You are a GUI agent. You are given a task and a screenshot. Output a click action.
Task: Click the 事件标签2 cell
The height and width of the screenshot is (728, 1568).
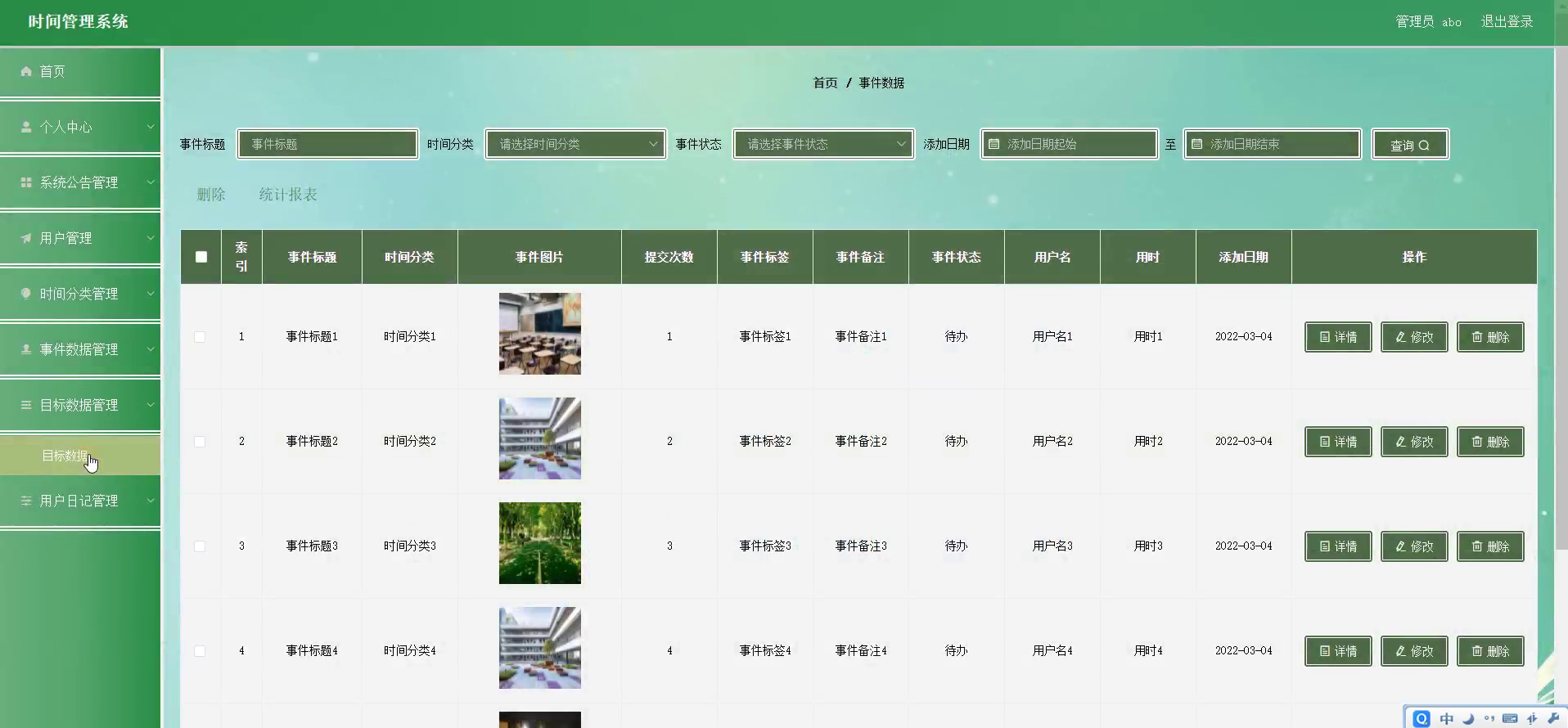coord(765,441)
